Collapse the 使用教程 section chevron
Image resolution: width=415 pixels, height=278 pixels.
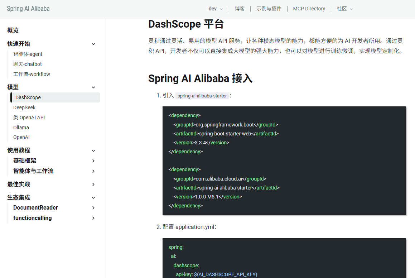[93, 151]
